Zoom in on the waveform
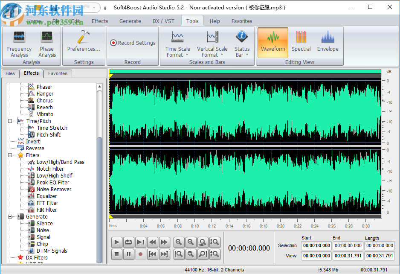The width and height of the screenshot is (400, 274). [179, 242]
